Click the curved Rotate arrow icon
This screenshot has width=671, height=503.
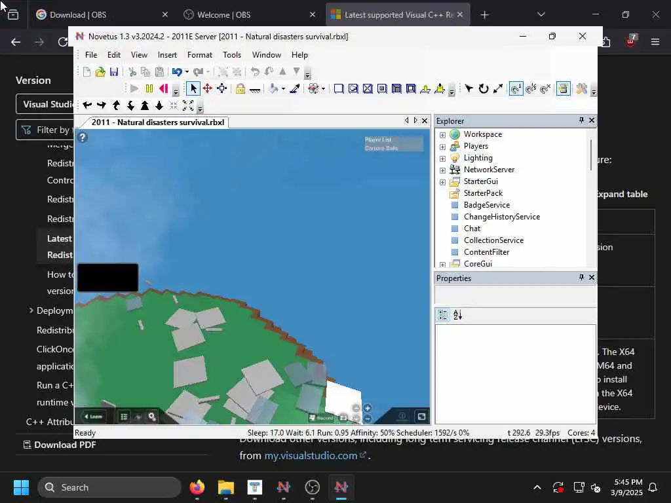tap(484, 88)
